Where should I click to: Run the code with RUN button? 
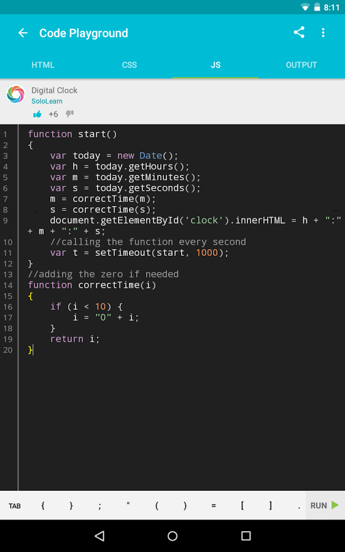point(325,505)
